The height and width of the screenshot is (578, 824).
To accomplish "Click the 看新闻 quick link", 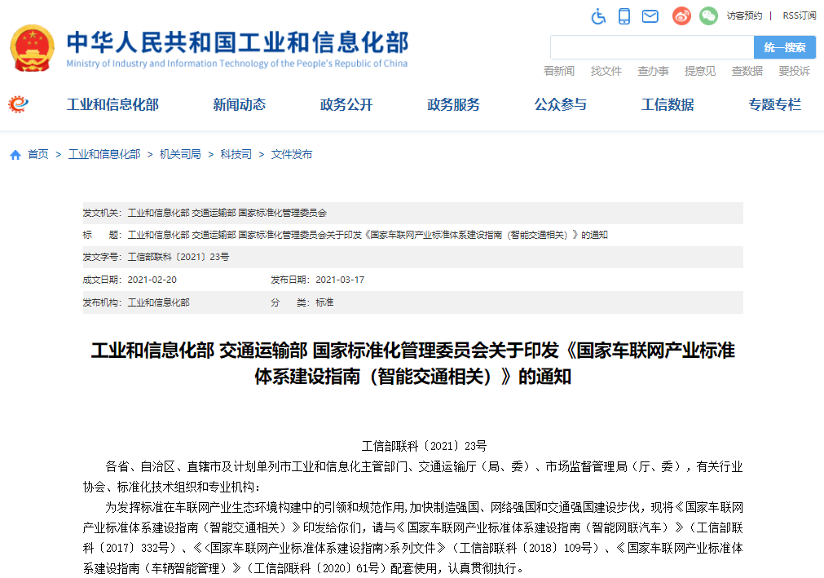I will pos(558,71).
